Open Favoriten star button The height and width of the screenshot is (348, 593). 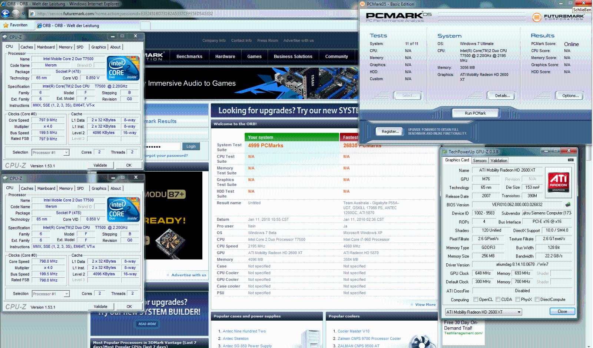tap(15, 25)
